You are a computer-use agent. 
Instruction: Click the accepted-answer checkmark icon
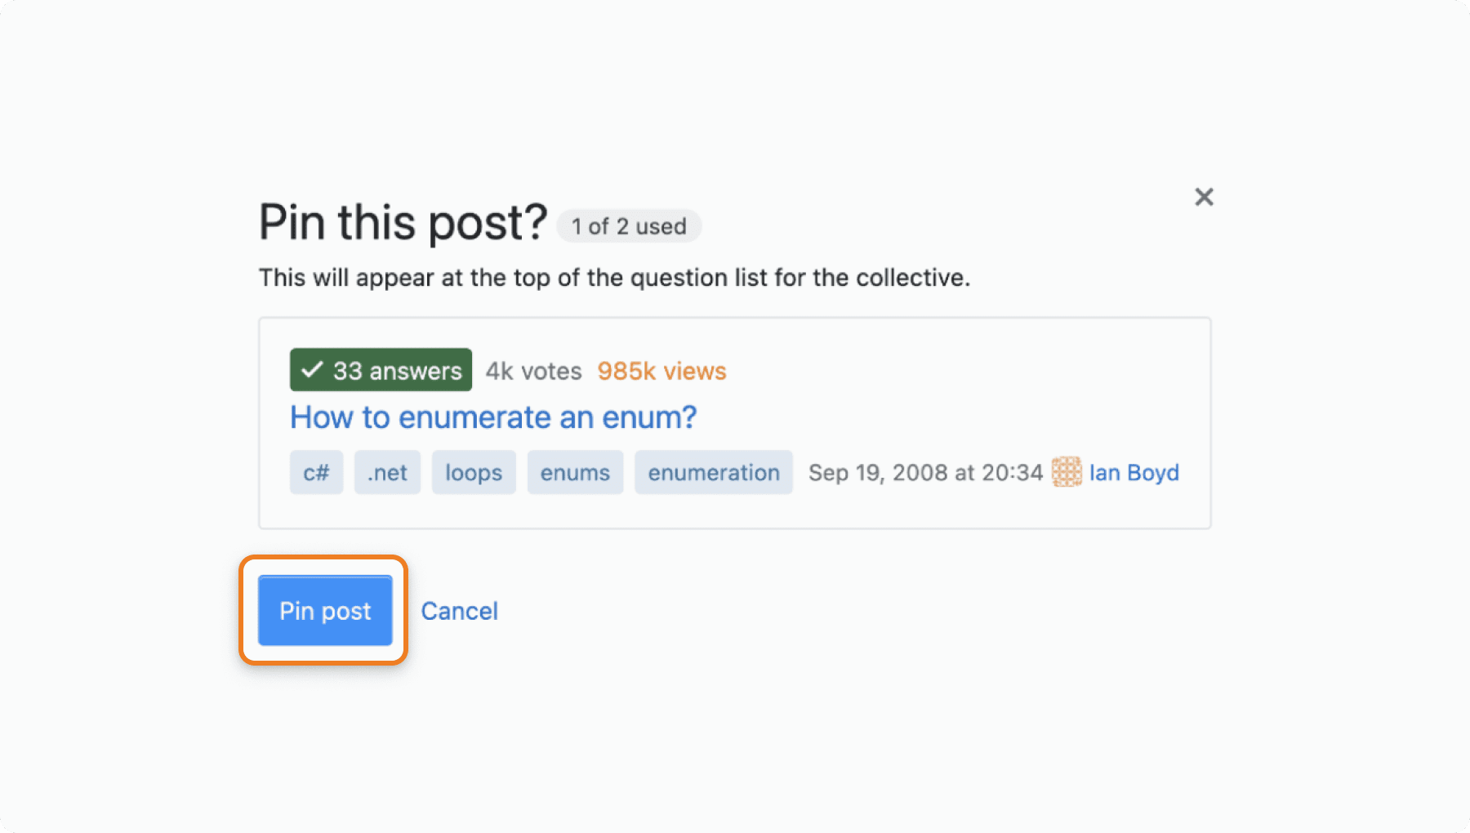pyautogui.click(x=311, y=370)
